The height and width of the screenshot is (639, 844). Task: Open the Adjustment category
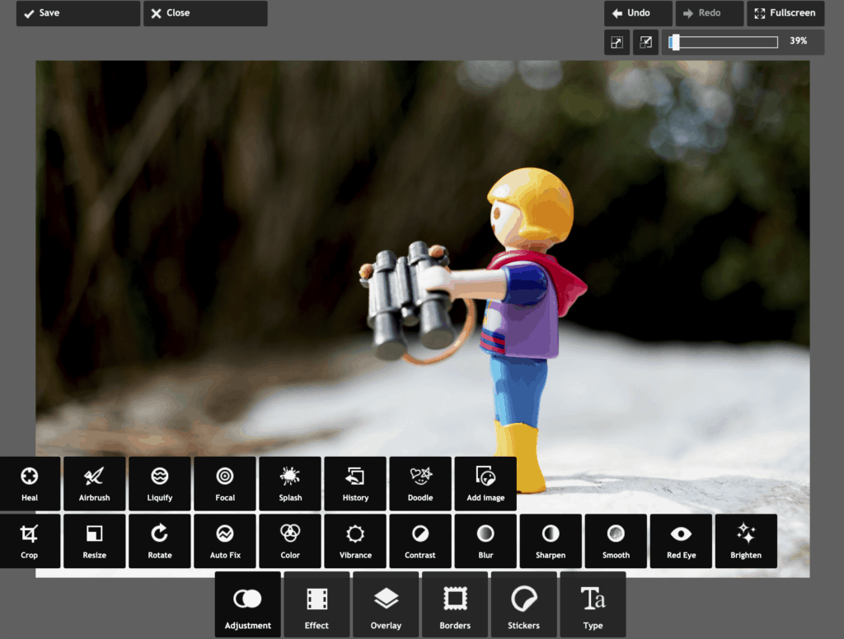click(x=247, y=604)
